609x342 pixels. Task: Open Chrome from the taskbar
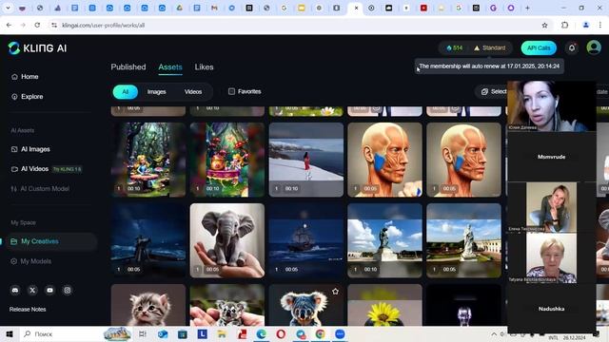(x=320, y=333)
